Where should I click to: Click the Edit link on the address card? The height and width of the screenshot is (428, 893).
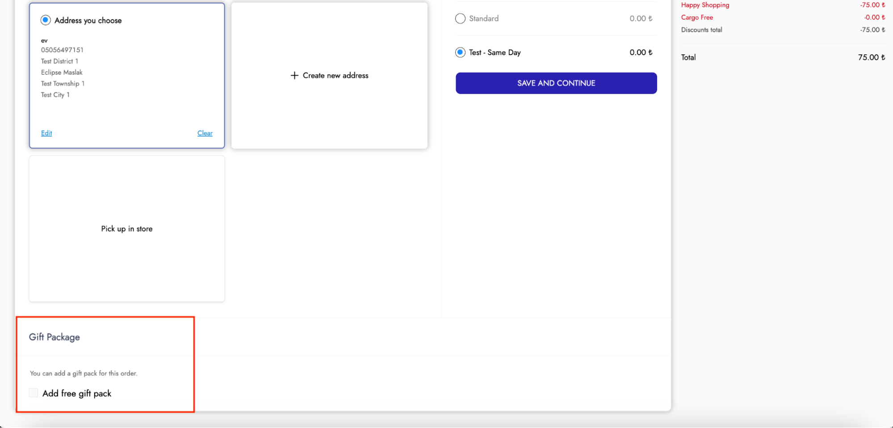point(46,133)
